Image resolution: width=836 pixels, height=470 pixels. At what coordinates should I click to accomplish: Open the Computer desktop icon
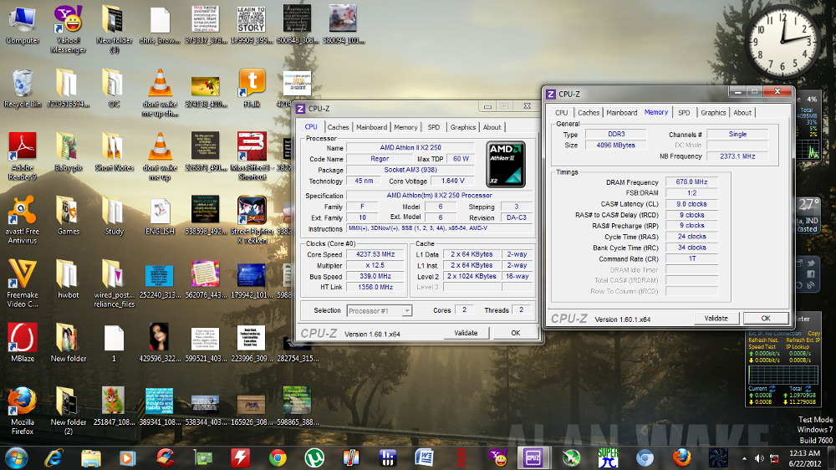[23, 25]
